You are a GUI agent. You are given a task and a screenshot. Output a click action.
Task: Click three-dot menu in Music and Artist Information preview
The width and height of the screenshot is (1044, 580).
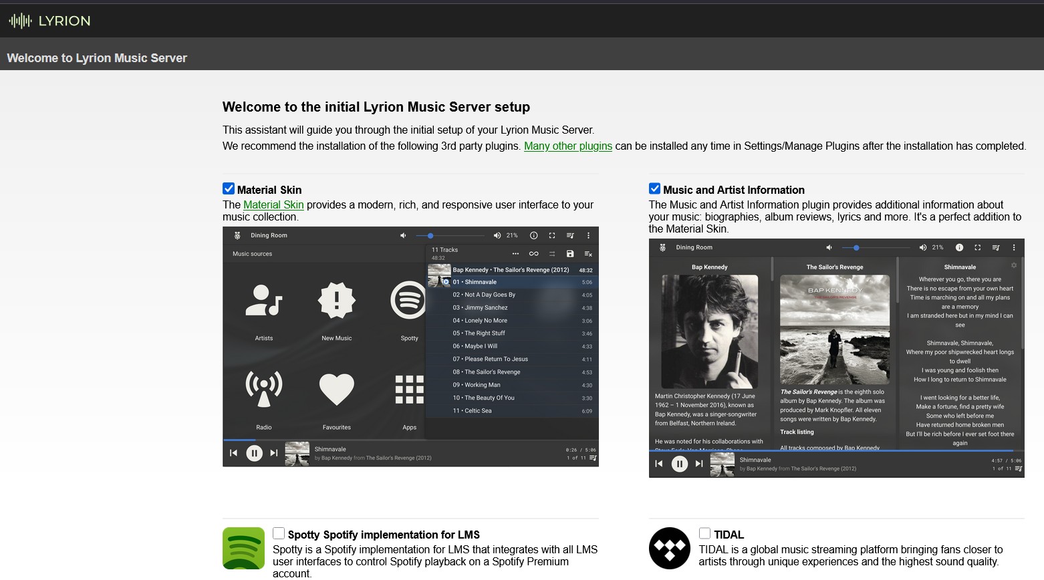pos(1014,247)
